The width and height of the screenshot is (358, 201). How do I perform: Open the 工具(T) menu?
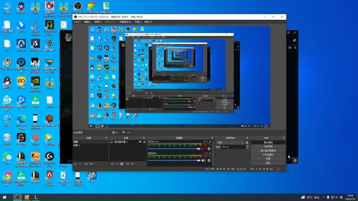pos(138,22)
